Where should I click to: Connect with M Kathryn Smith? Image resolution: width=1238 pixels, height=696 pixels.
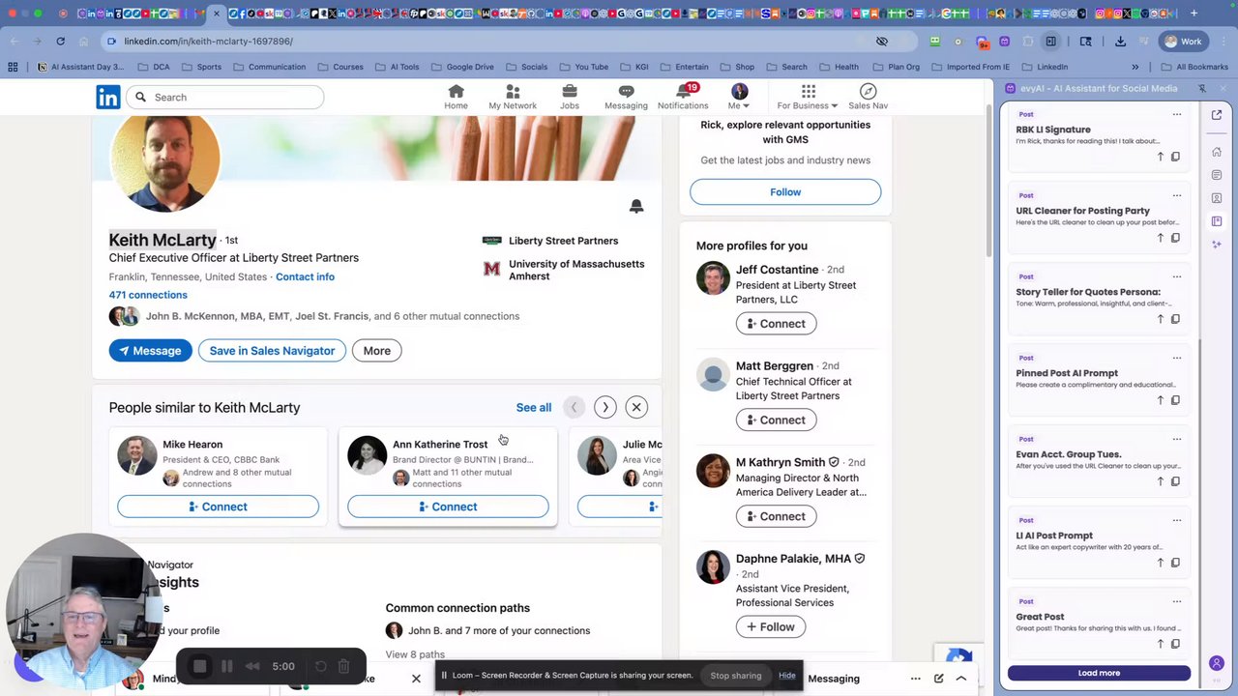point(776,516)
